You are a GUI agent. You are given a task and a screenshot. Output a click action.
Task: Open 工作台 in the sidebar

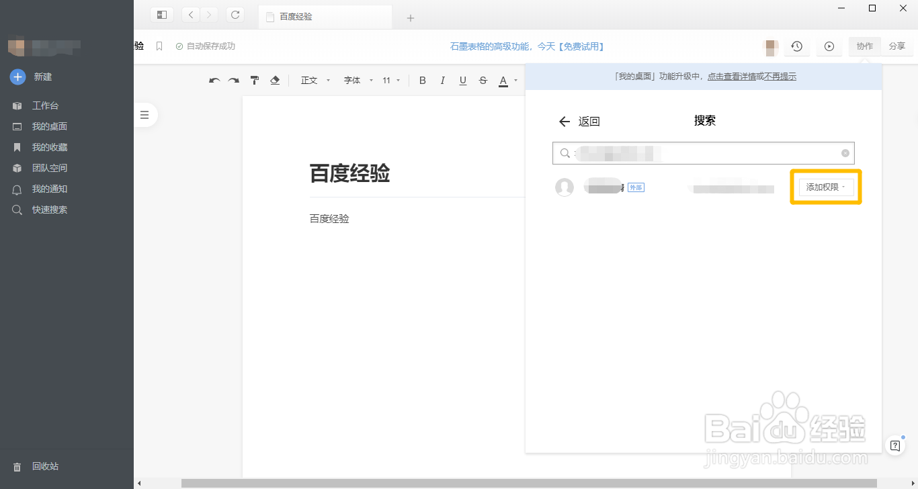coord(45,105)
